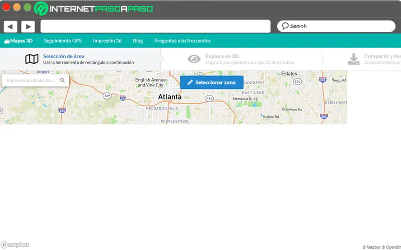Click the browser back arrow button

(10, 26)
